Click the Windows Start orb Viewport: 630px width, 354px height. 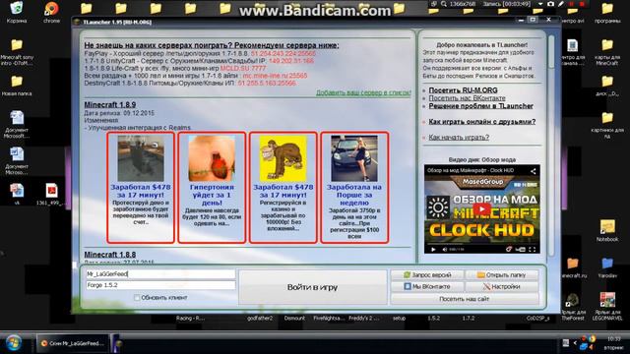pos(13,343)
